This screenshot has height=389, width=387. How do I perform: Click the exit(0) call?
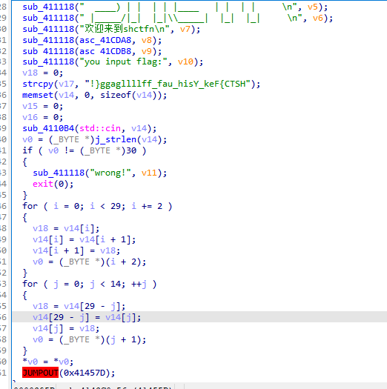click(x=53, y=184)
